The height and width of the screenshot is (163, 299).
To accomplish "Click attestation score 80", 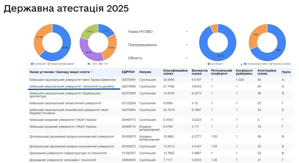I will 259,80.
